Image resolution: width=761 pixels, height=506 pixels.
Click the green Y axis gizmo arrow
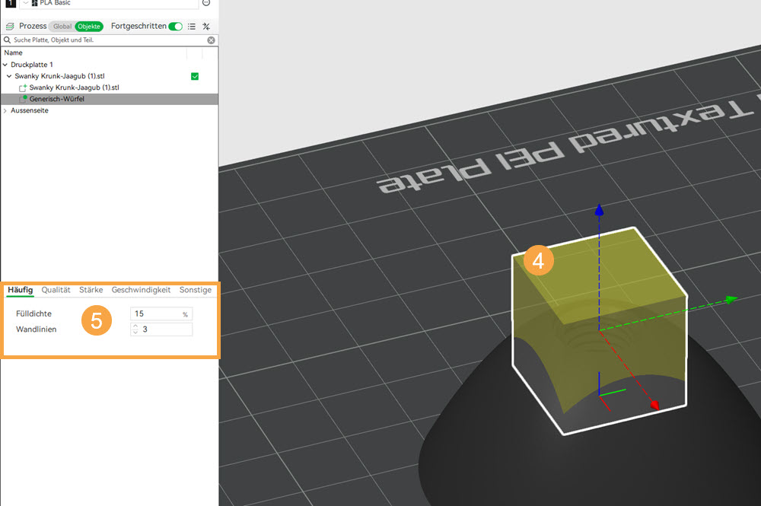coord(731,300)
